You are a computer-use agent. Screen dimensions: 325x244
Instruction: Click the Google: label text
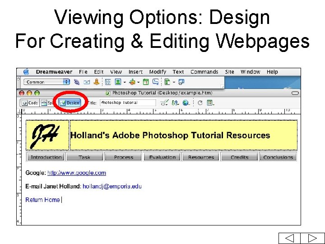pos(36,173)
